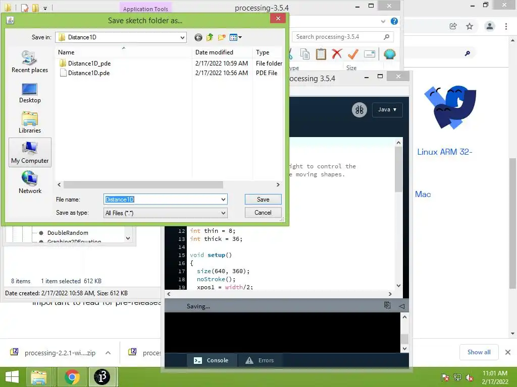Viewport: 517px width, 387px height.
Task: Select the Distance1D_pde folder
Action: click(x=89, y=63)
